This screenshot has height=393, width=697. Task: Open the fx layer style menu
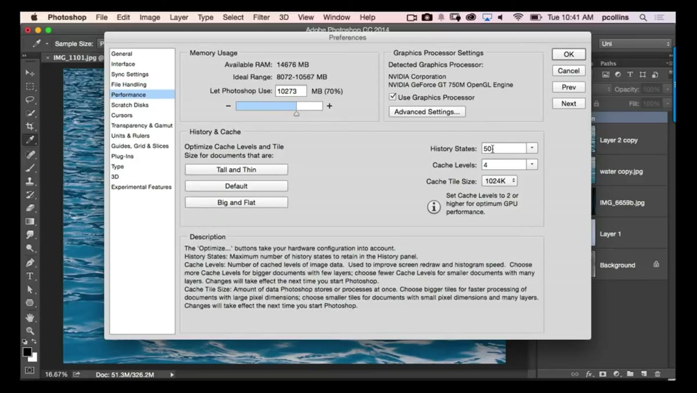coord(589,374)
